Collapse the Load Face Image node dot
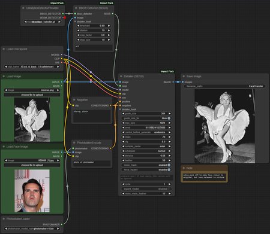270x234 pixels. point(4,147)
